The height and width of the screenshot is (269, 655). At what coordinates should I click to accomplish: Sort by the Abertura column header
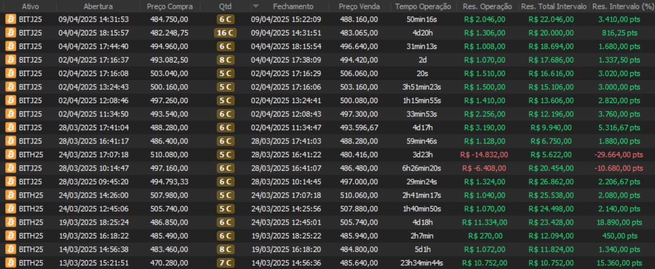point(98,6)
